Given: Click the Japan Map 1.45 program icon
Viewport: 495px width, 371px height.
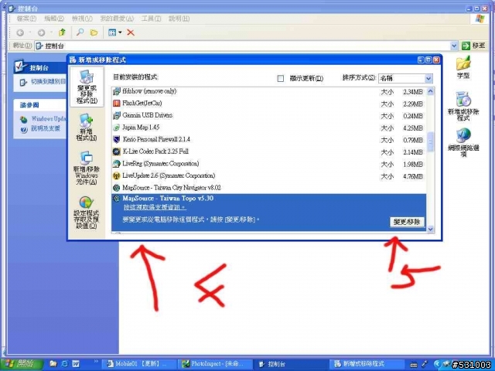Looking at the screenshot, I should point(117,128).
